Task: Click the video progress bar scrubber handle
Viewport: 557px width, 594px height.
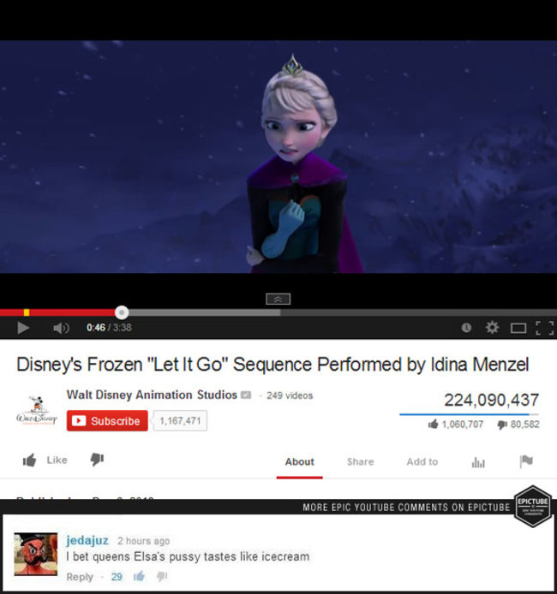Action: tap(122, 312)
